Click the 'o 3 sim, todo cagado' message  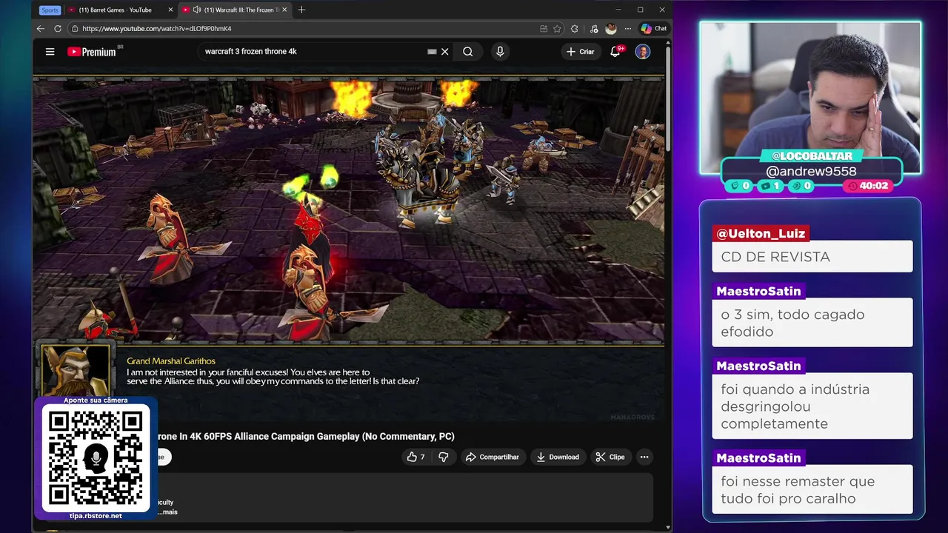point(812,323)
